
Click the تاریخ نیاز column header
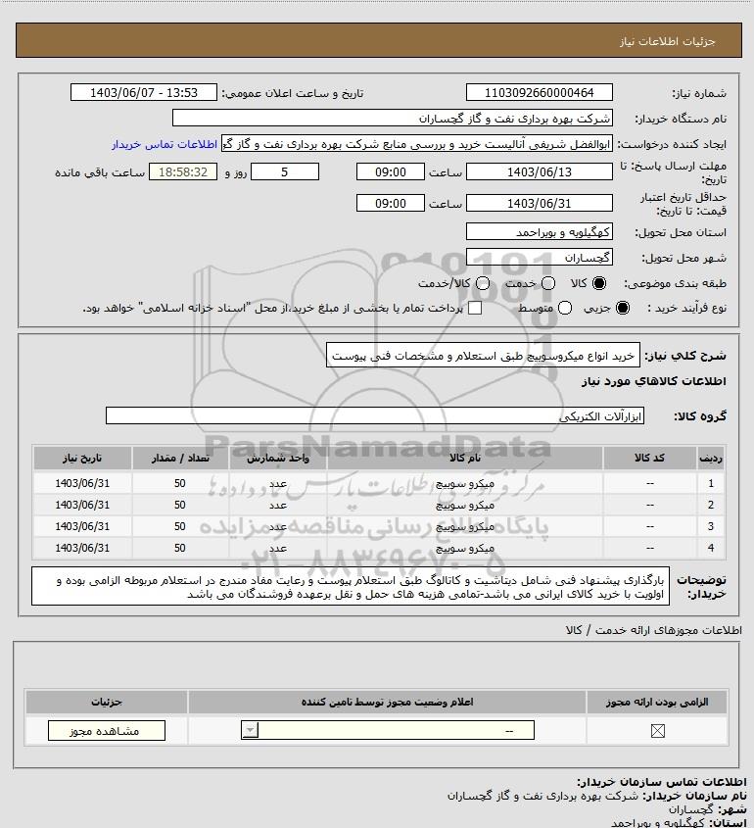pos(82,458)
